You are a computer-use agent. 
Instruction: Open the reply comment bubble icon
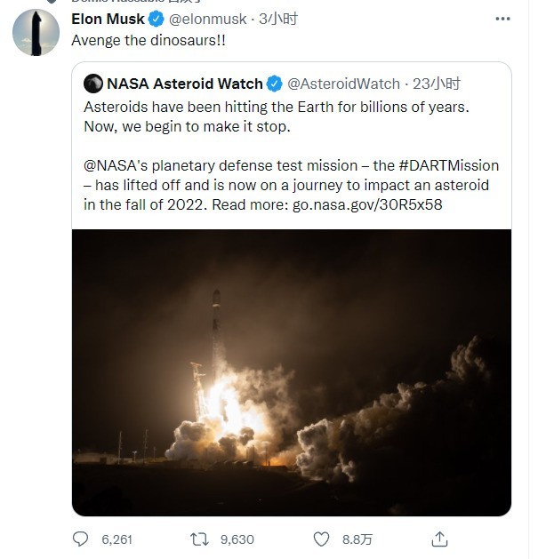(x=80, y=539)
